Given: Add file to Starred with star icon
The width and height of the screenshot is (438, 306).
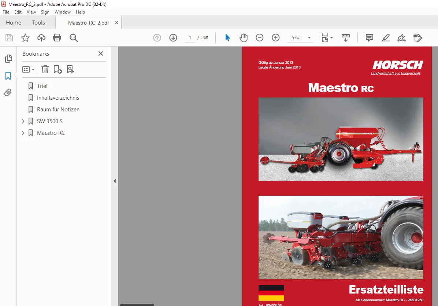Looking at the screenshot, I should pos(25,38).
